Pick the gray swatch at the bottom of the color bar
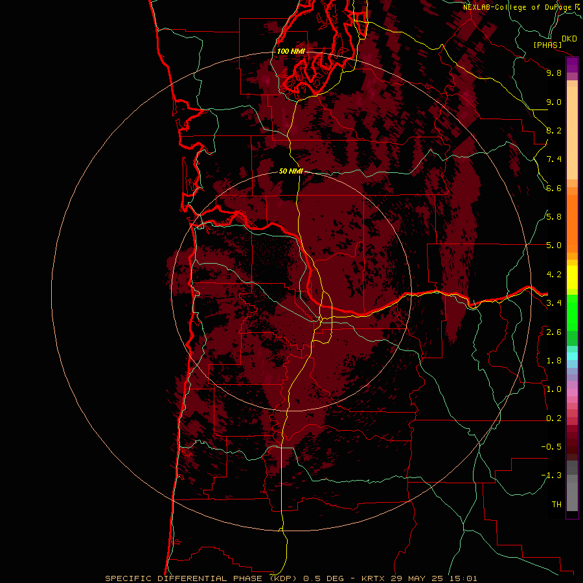583x583 pixels. [x=572, y=497]
